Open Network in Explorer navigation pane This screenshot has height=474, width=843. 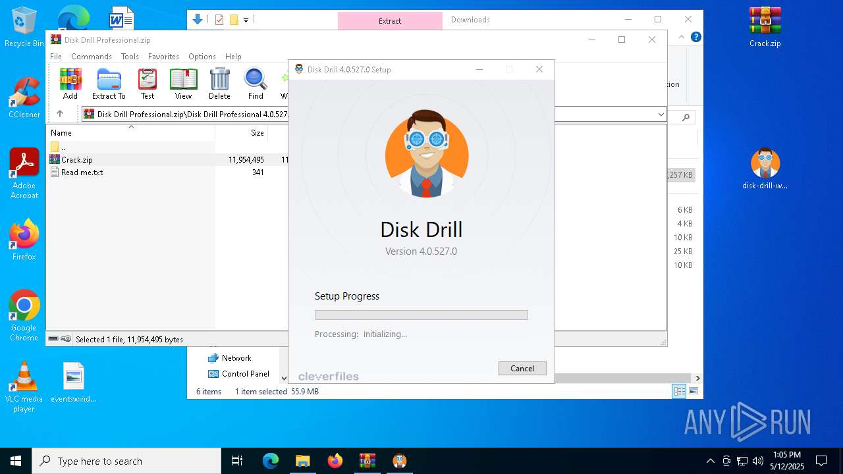click(236, 358)
